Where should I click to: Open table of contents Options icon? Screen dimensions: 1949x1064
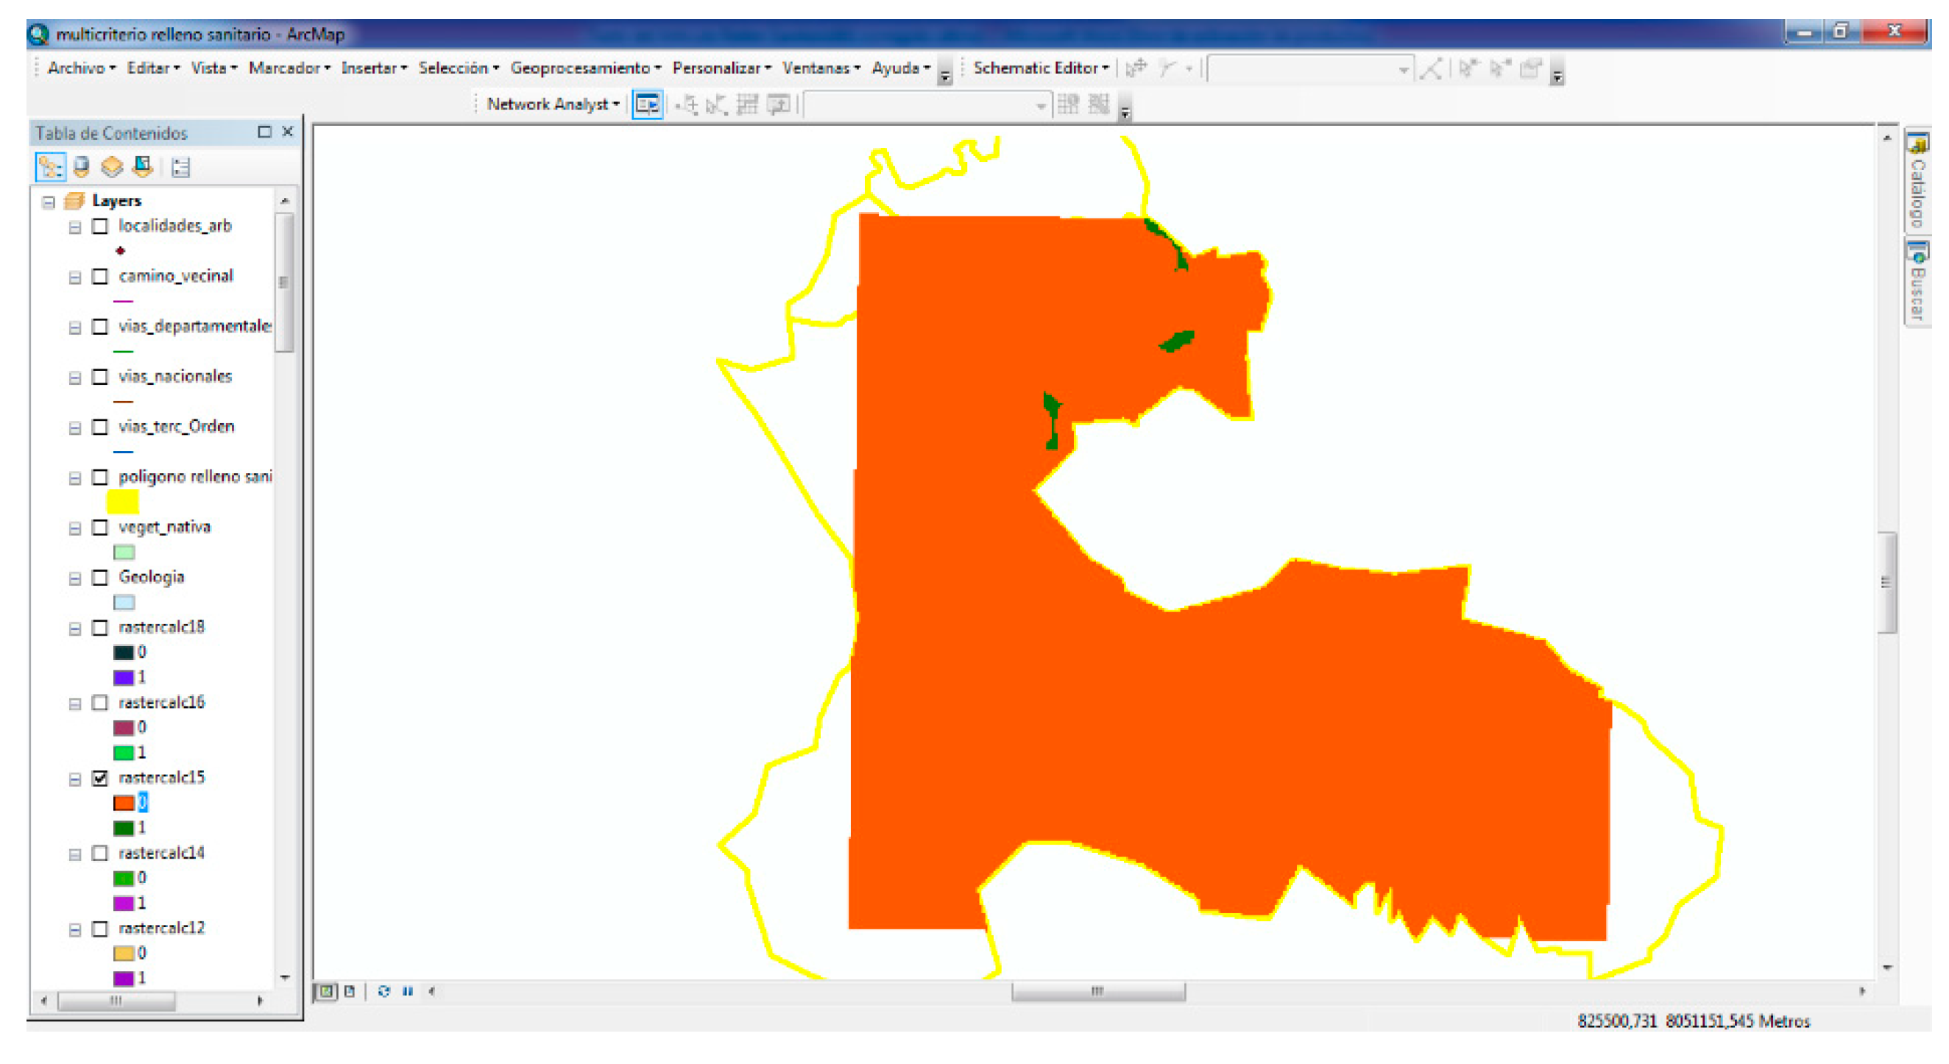180,166
